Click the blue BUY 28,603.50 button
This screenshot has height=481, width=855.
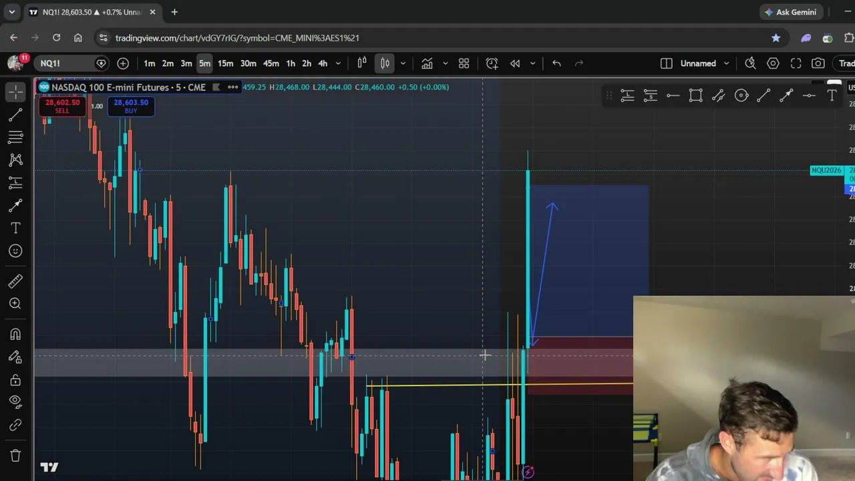131,106
